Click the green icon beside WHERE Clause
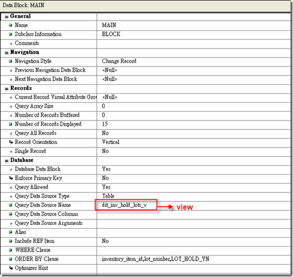293x277 pixels. 11,250
